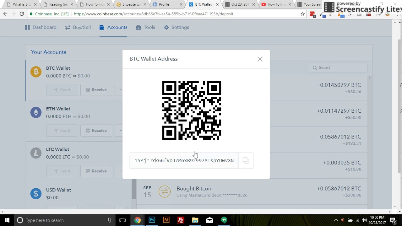402x226 pixels.
Task: Click Receive under BTC Wallet
Action: click(96, 90)
